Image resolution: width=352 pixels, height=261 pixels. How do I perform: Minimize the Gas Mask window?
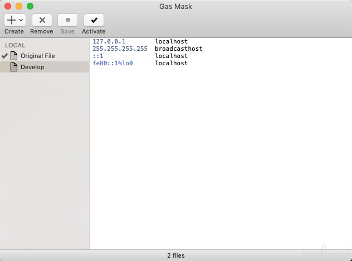click(19, 6)
